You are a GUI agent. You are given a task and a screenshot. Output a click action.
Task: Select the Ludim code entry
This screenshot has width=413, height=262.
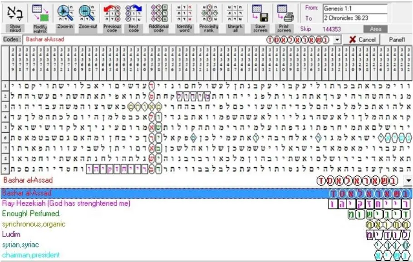click(x=206, y=234)
